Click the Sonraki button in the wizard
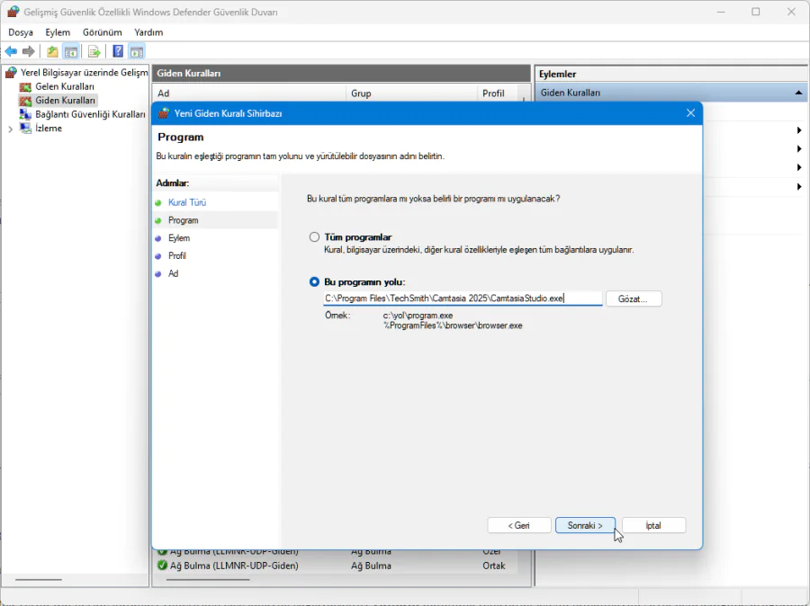 click(x=585, y=525)
